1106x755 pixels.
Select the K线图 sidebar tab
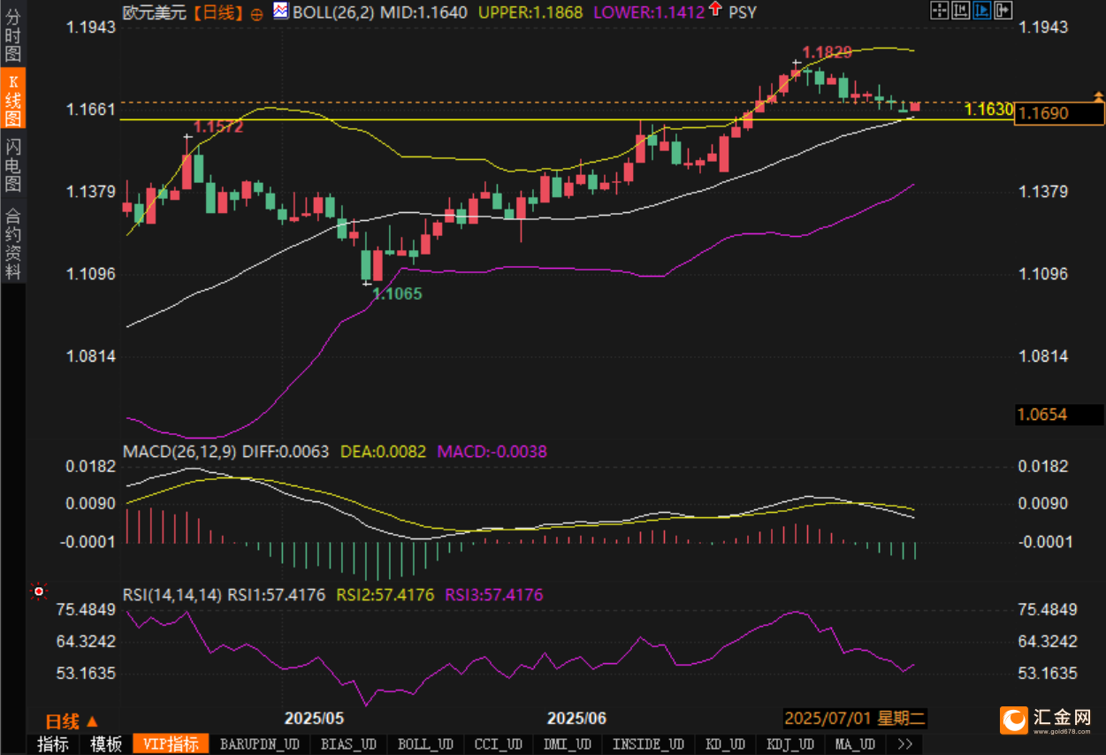[13, 99]
